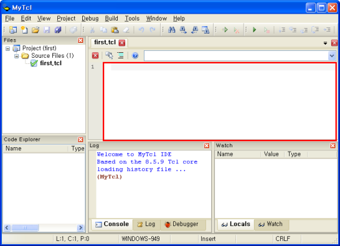Click the Name column header in Watch
The image size is (340, 246).
coord(238,154)
